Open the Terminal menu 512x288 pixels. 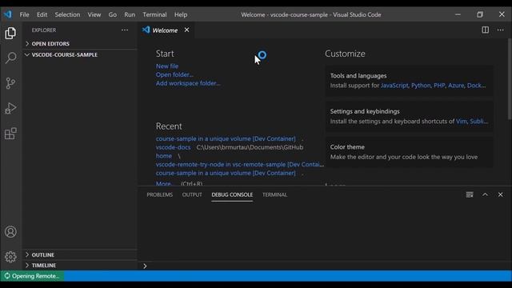tap(154, 14)
